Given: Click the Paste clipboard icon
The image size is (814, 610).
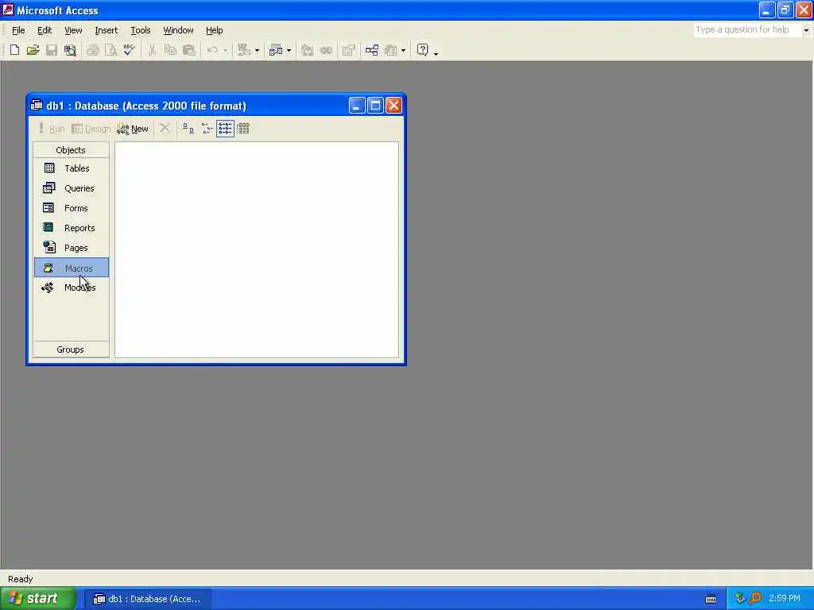Looking at the screenshot, I should (188, 50).
